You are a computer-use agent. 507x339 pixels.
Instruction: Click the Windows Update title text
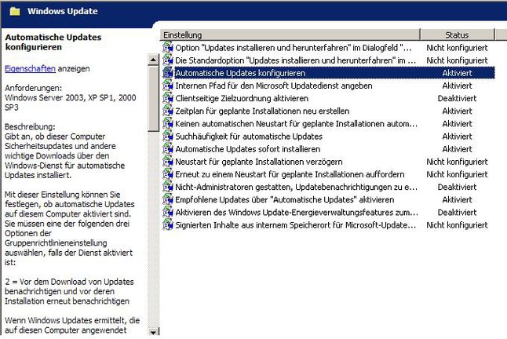point(63,11)
